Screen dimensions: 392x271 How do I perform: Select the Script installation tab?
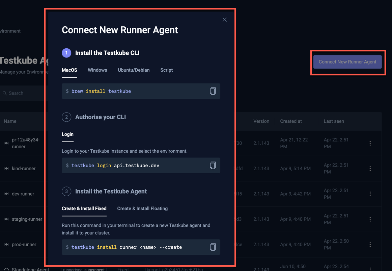(x=166, y=70)
